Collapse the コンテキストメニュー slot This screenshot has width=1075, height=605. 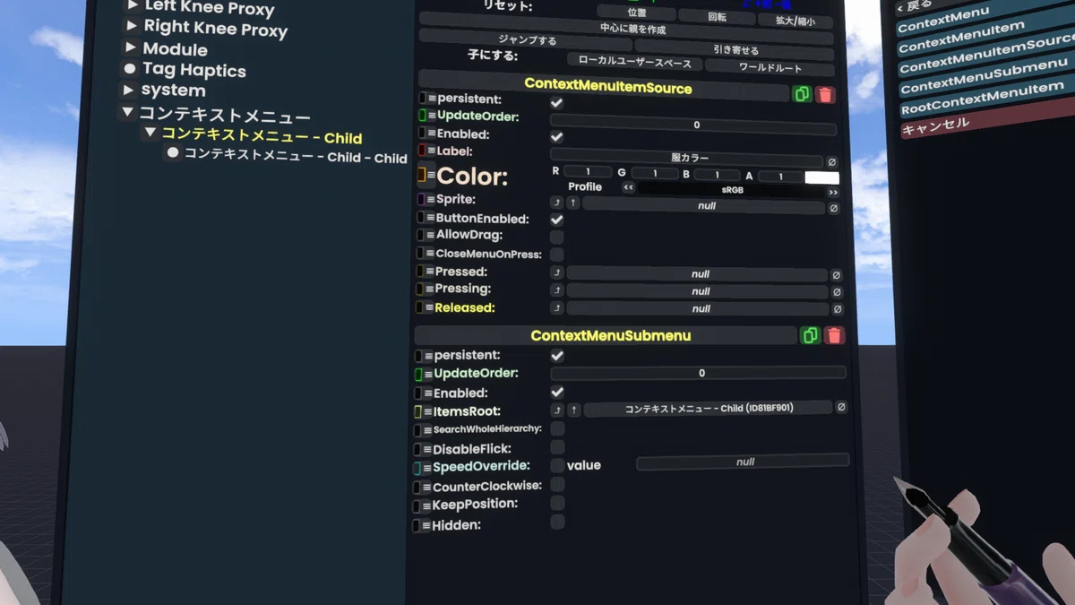click(127, 113)
